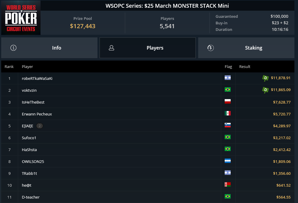Click the $1,356.60 result

click(282, 174)
